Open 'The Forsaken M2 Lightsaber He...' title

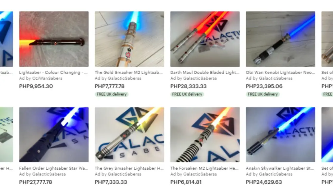[x=204, y=168]
